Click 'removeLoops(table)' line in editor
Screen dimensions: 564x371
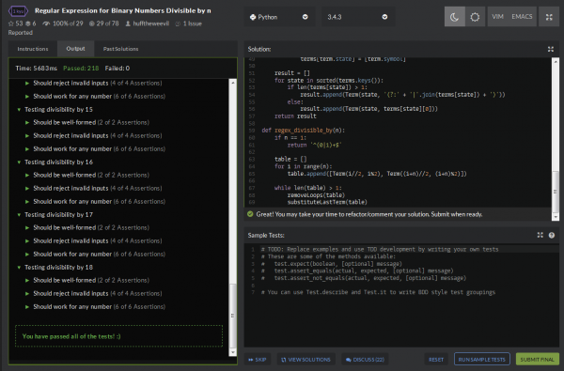tap(316, 195)
